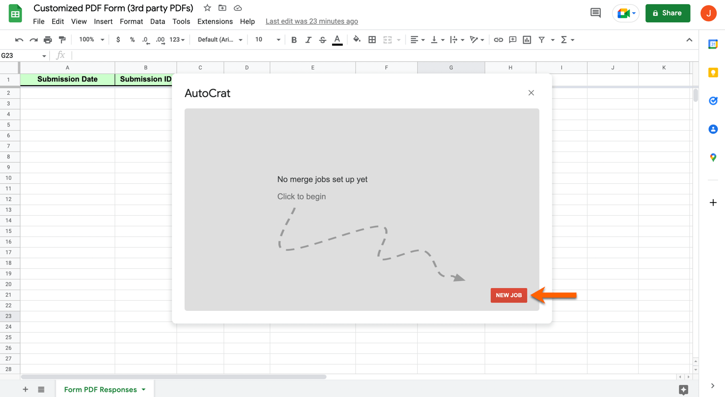The width and height of the screenshot is (725, 397).
Task: Start a Google Meet call
Action: 626,13
